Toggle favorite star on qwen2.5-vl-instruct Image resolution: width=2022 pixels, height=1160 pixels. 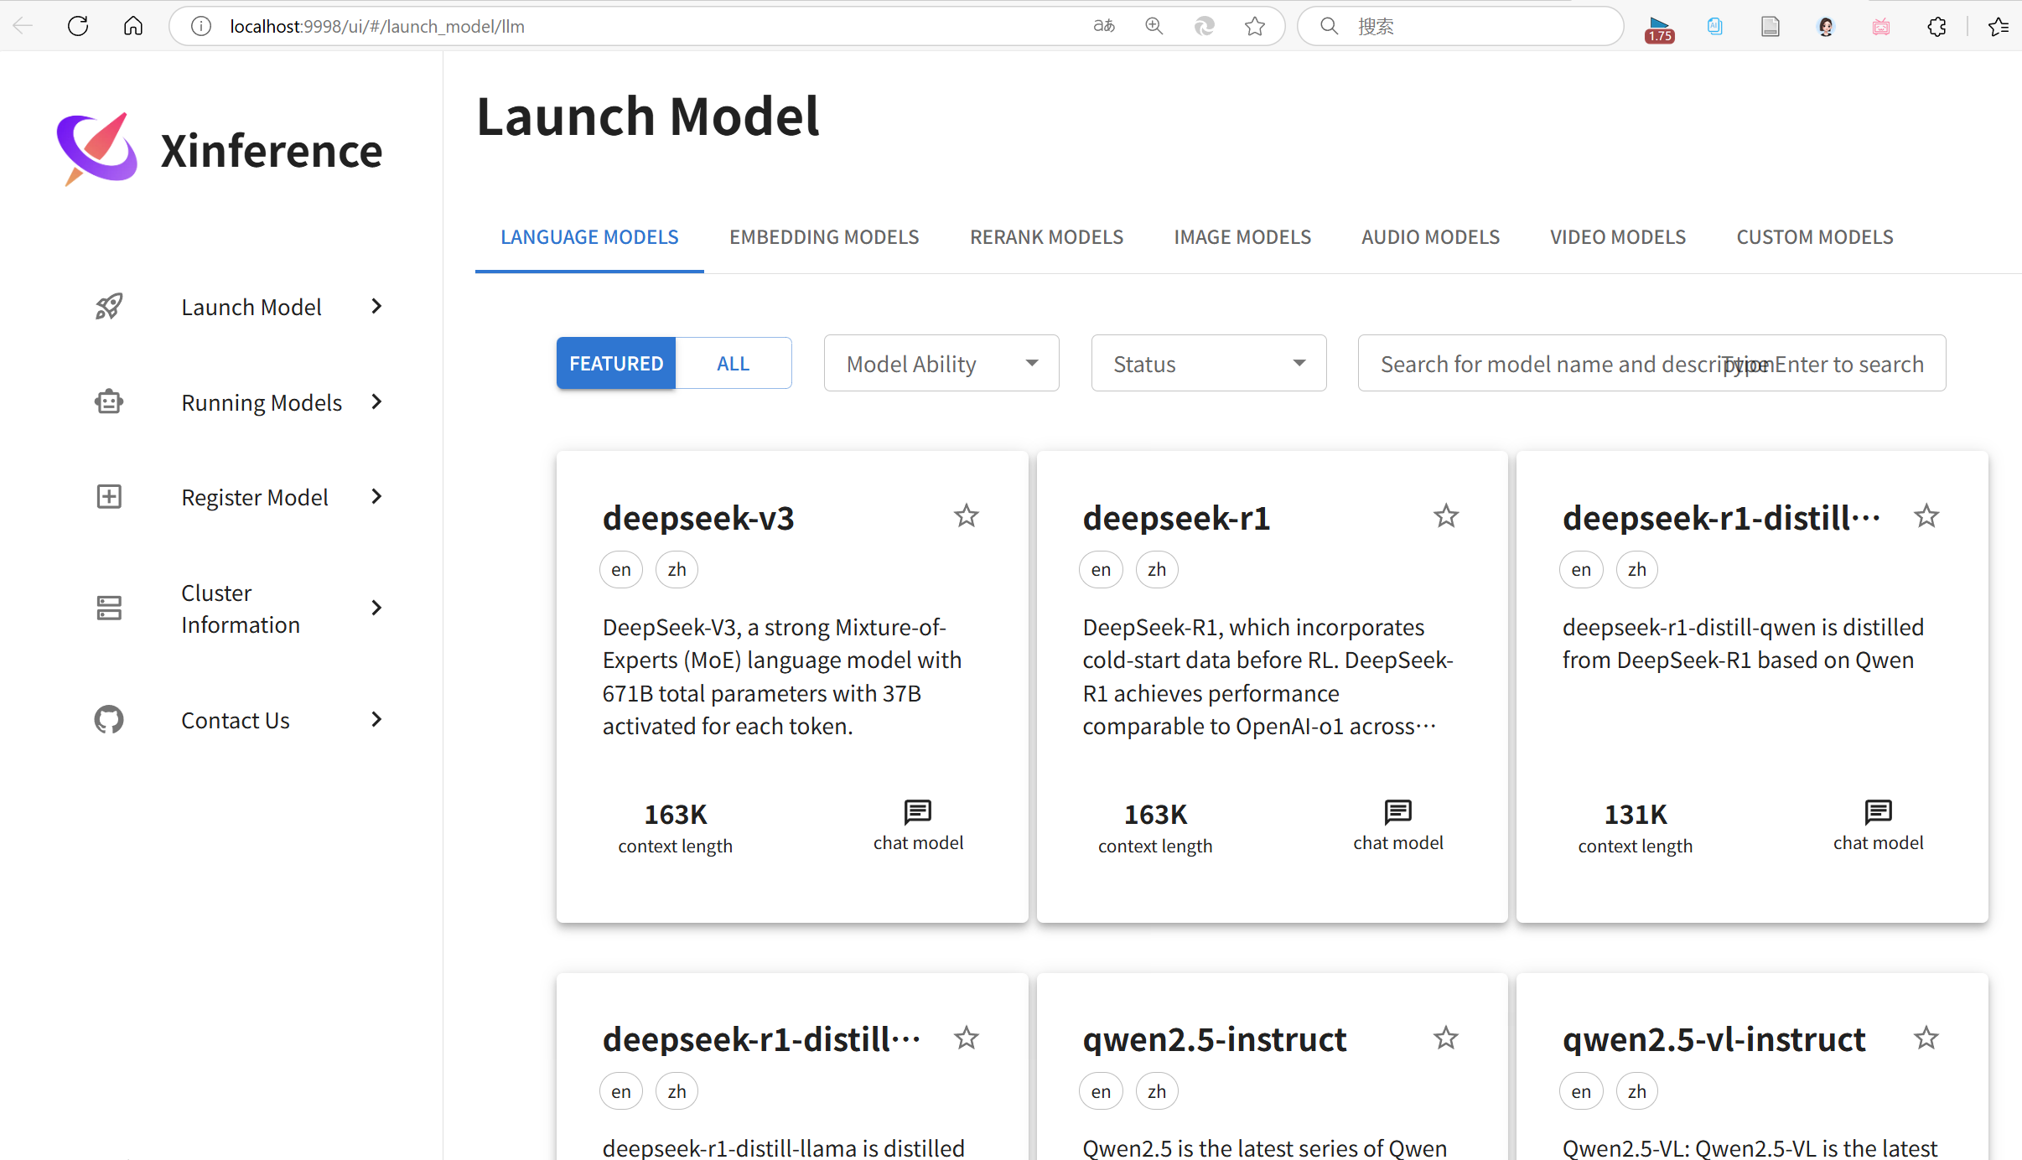click(x=1926, y=1038)
